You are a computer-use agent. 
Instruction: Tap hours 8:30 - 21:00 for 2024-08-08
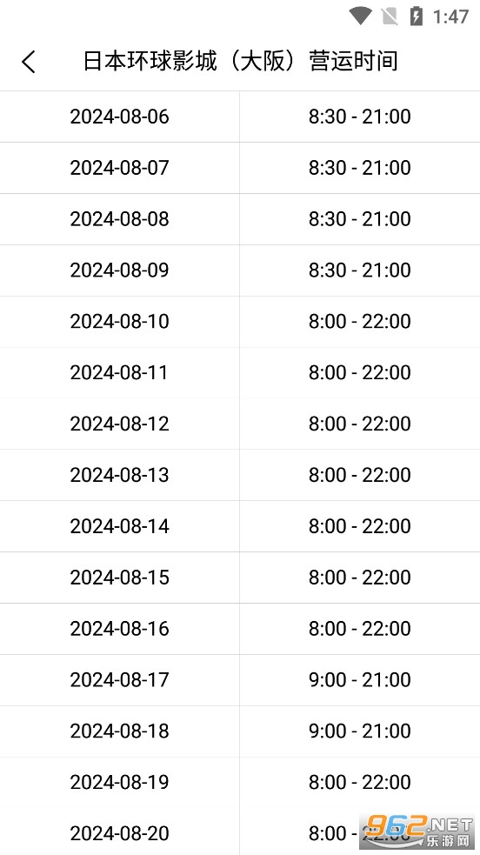point(360,219)
